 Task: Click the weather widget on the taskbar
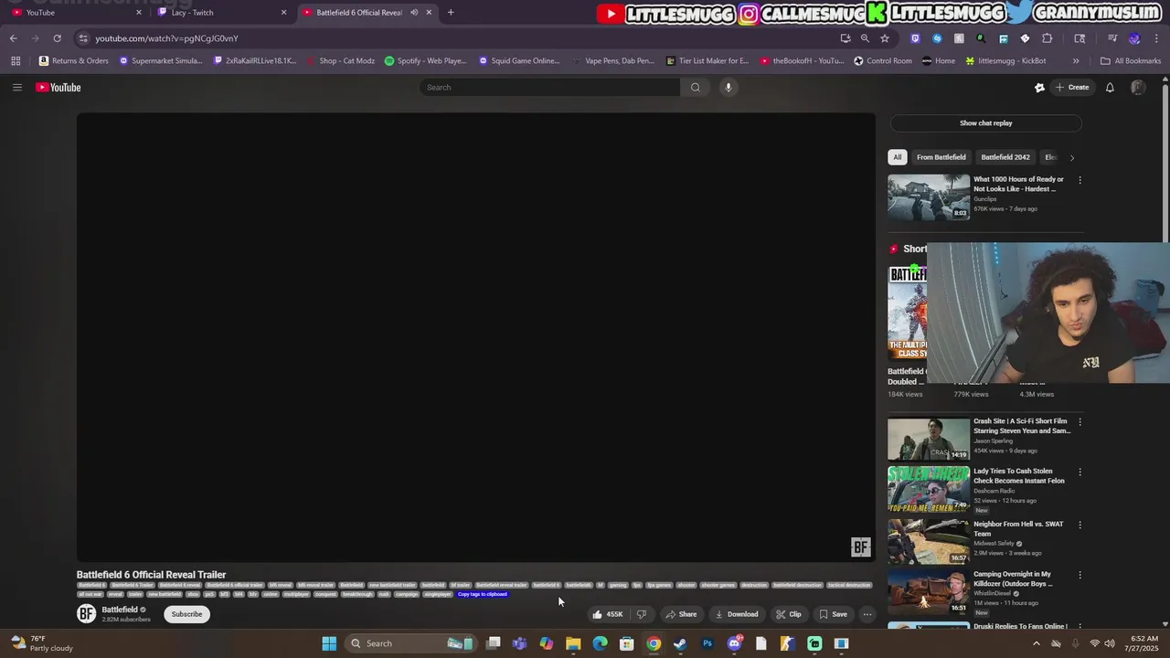pos(44,643)
